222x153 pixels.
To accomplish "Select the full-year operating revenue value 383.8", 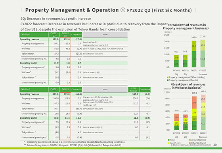I will 55,94.
